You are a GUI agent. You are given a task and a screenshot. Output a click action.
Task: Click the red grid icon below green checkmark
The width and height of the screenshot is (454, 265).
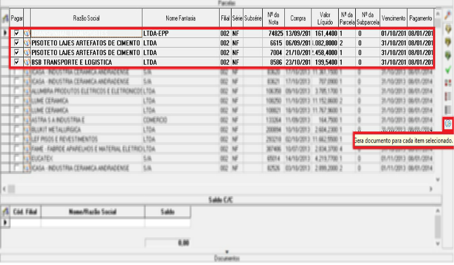coord(448,83)
